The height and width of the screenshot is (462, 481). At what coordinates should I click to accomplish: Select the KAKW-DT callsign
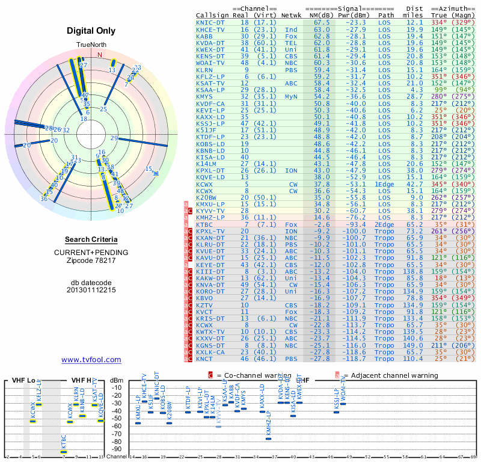coord(210,278)
